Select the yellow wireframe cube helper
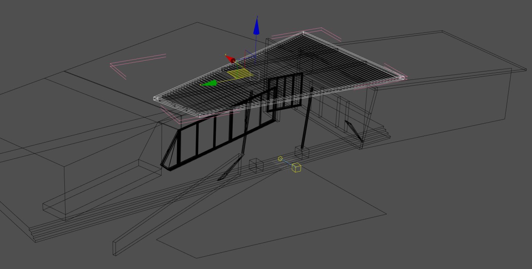This screenshot has width=532, height=269. pyautogui.click(x=296, y=168)
